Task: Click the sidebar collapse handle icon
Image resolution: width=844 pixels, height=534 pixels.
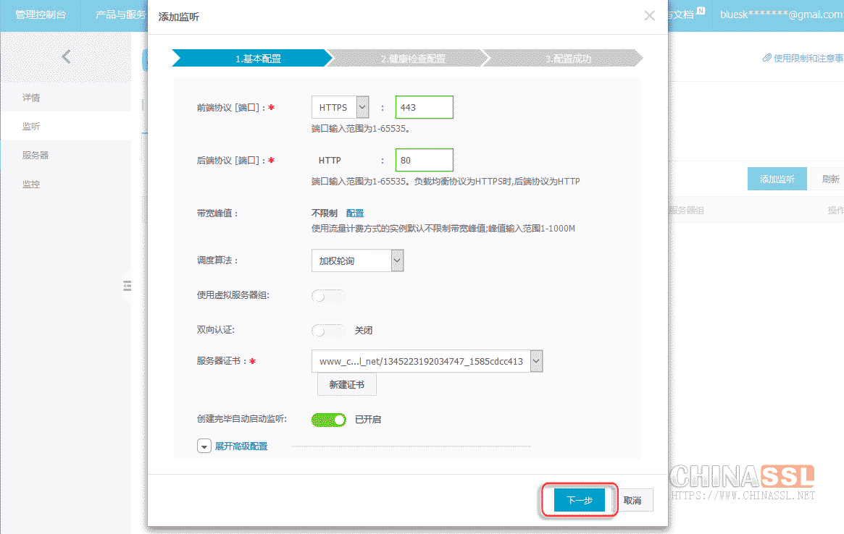Action: click(x=127, y=287)
